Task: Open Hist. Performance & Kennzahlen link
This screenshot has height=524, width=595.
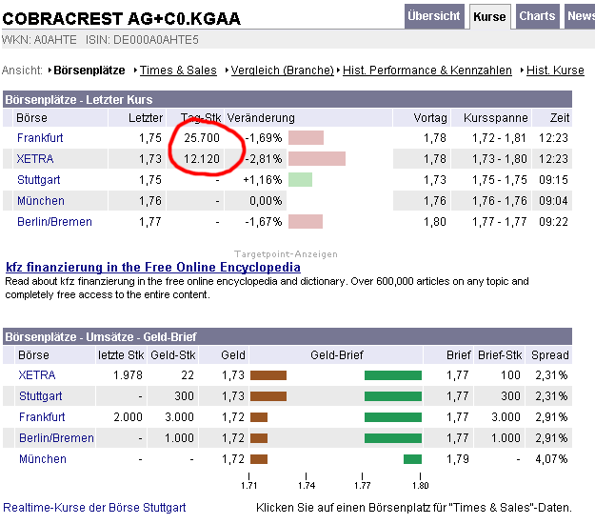Action: click(427, 71)
